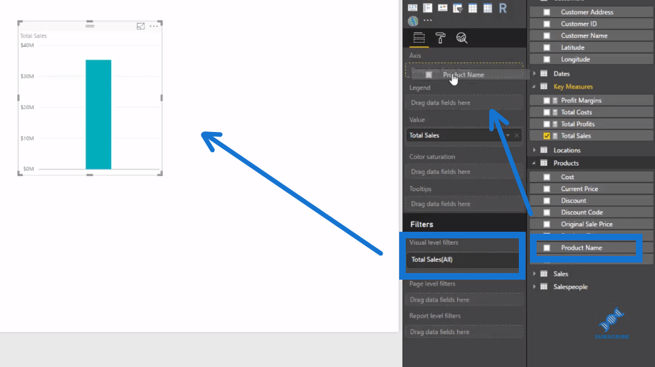Switch to the Format paint roller tab
Viewport: 655px width, 367px height.
[x=441, y=38]
